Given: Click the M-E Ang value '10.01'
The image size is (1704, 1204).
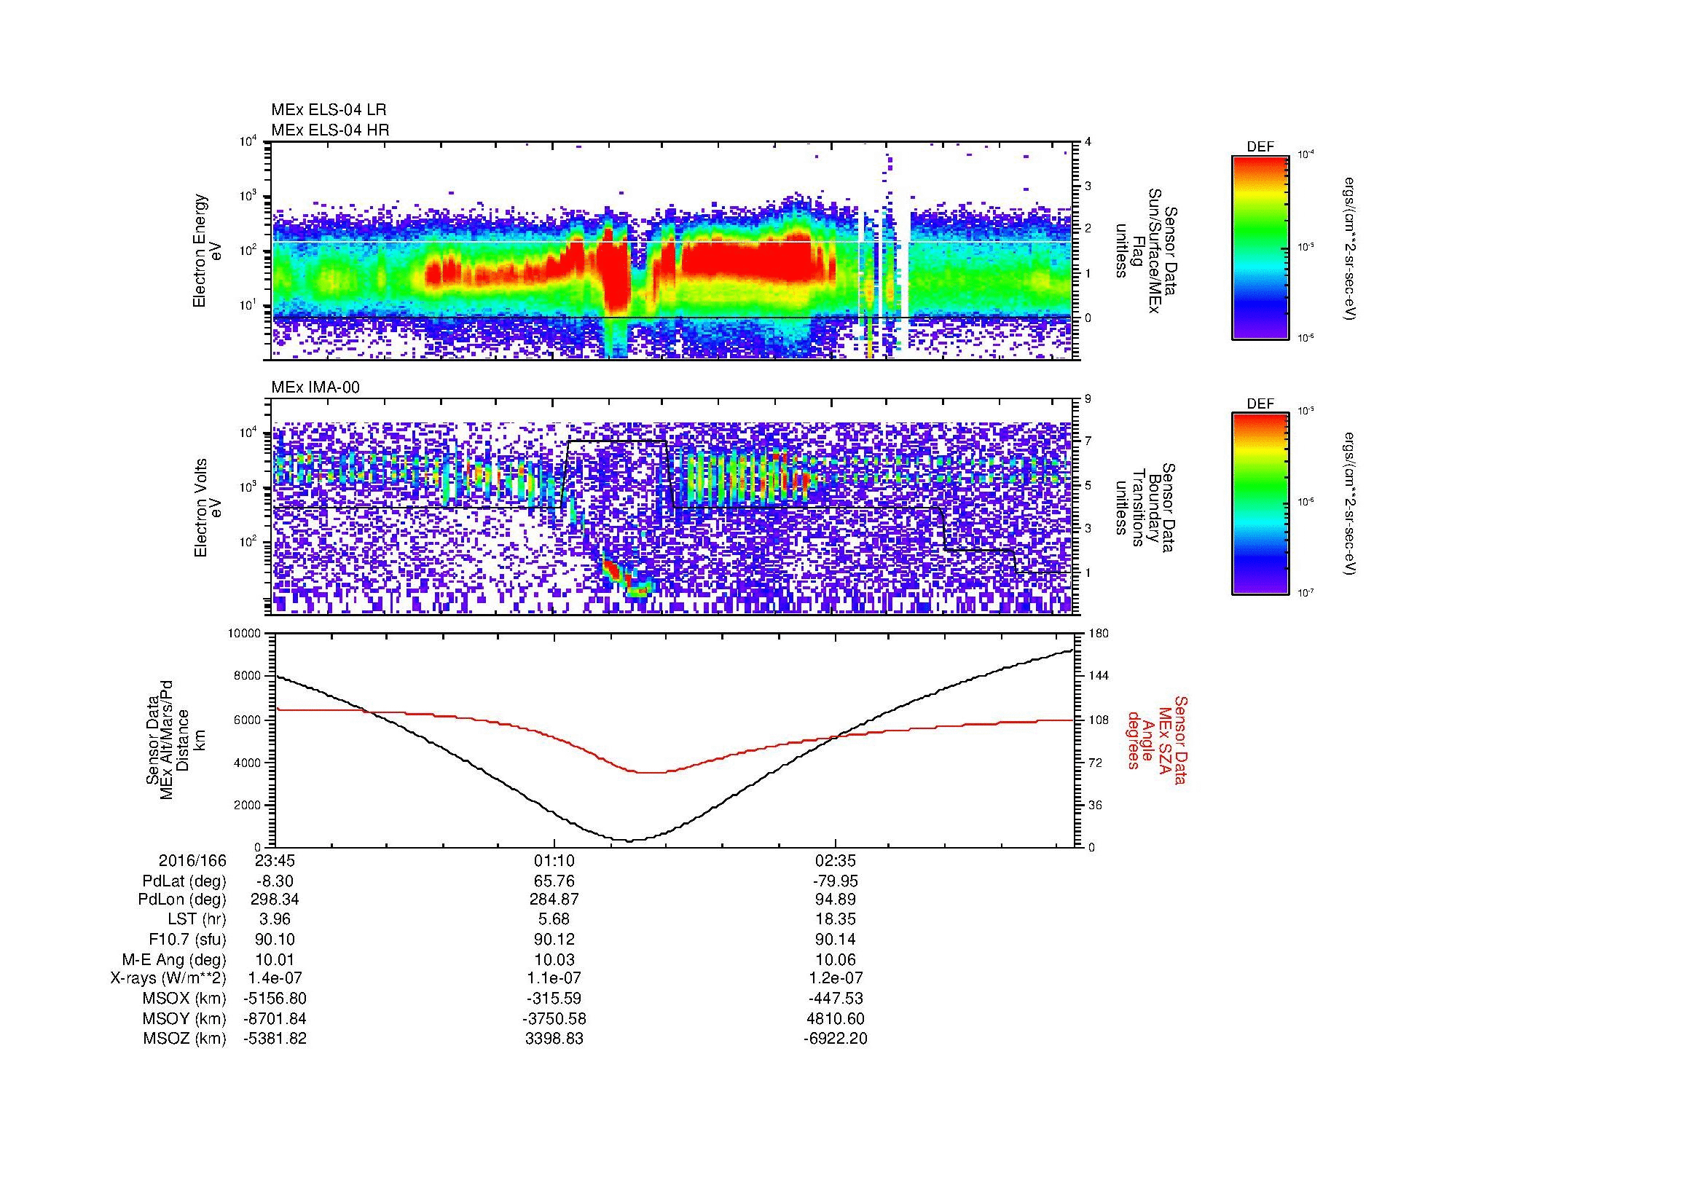Looking at the screenshot, I should (x=275, y=959).
